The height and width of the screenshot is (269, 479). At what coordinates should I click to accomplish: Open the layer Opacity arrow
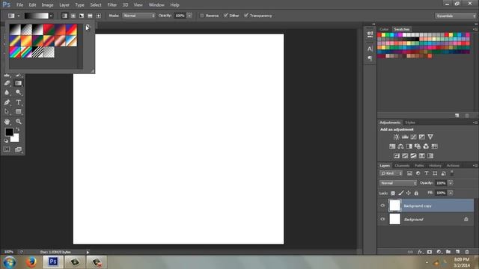point(451,183)
